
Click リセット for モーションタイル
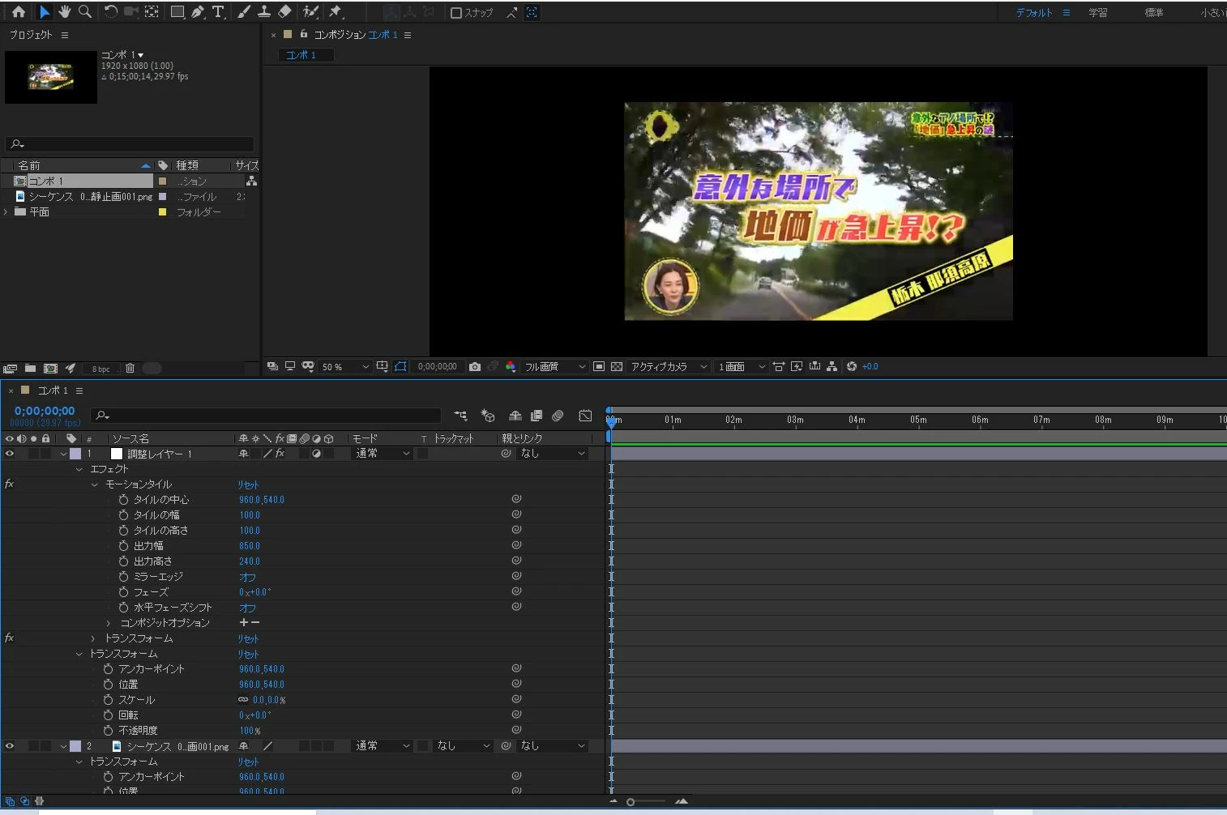click(248, 484)
